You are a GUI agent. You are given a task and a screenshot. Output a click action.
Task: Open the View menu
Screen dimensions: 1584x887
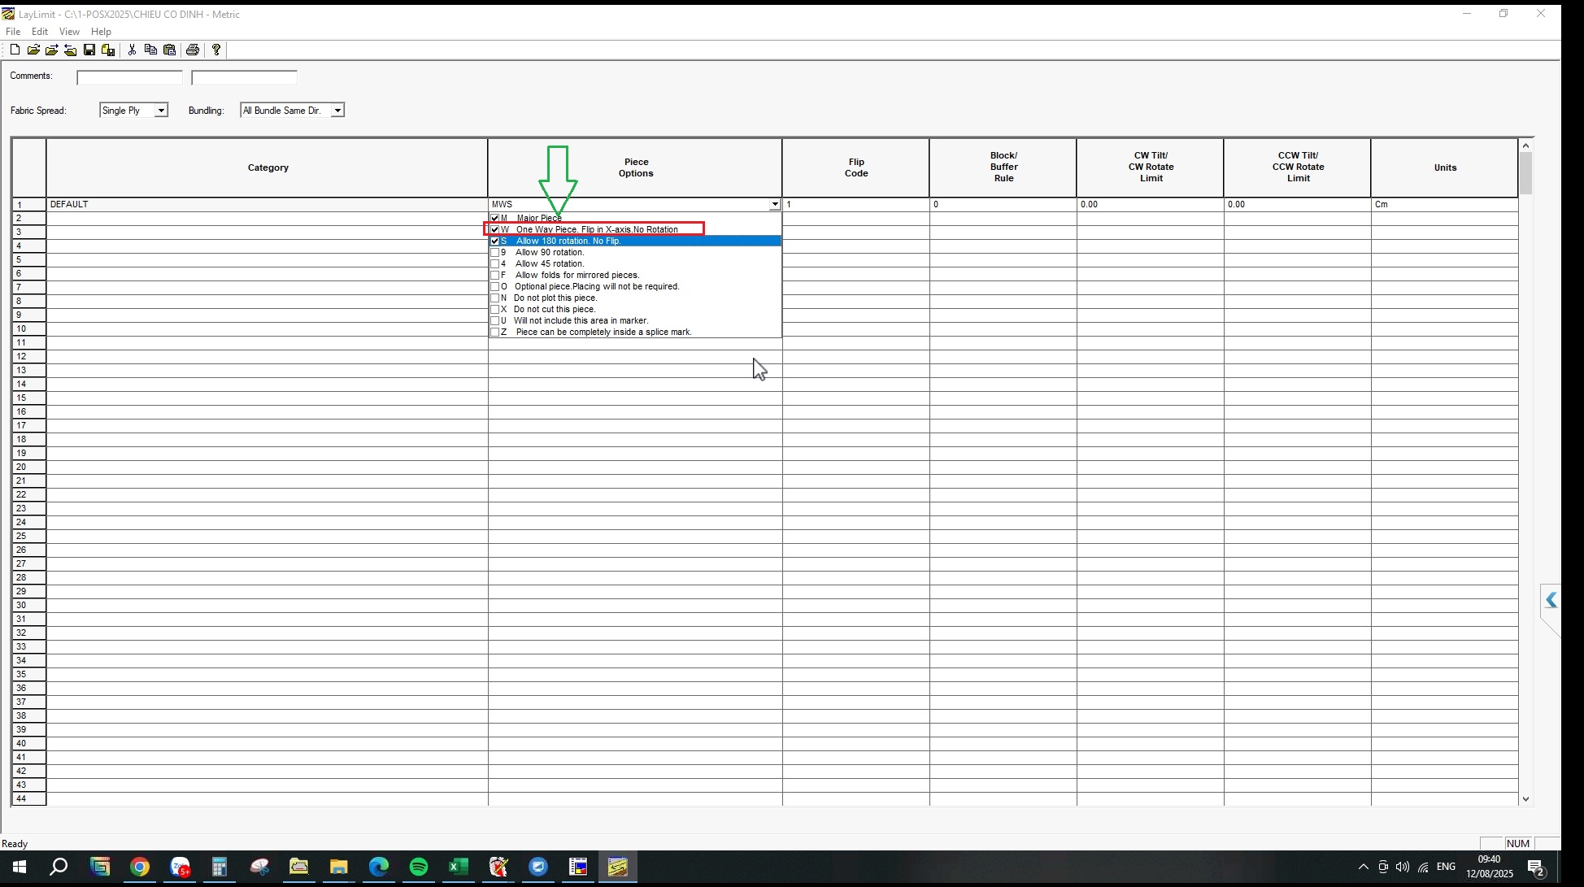[x=69, y=32]
